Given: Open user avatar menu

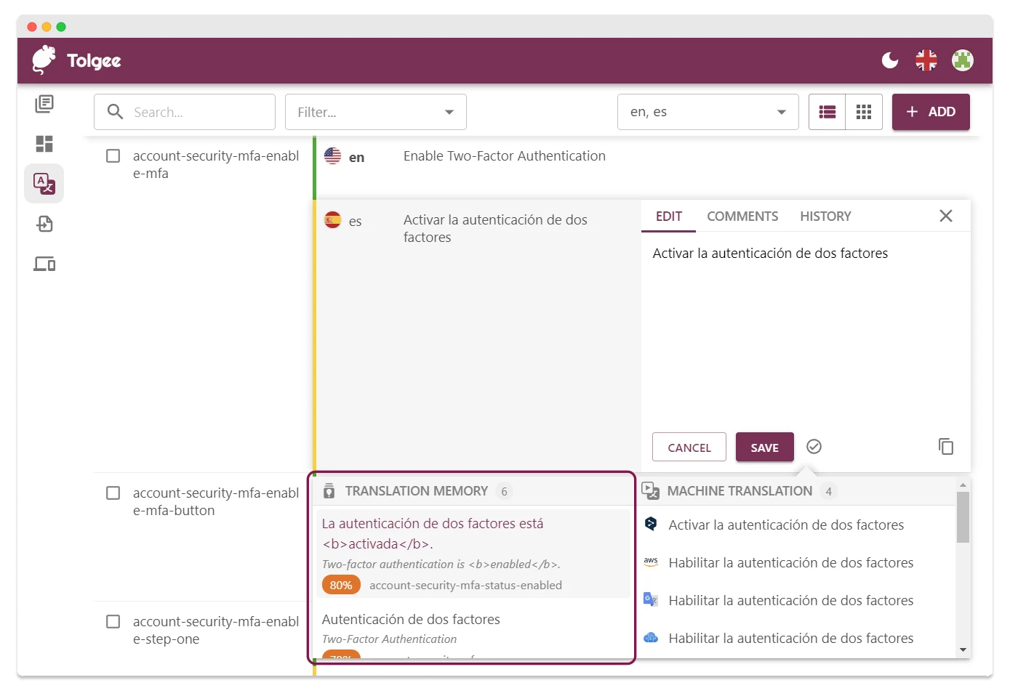Looking at the screenshot, I should coord(963,60).
